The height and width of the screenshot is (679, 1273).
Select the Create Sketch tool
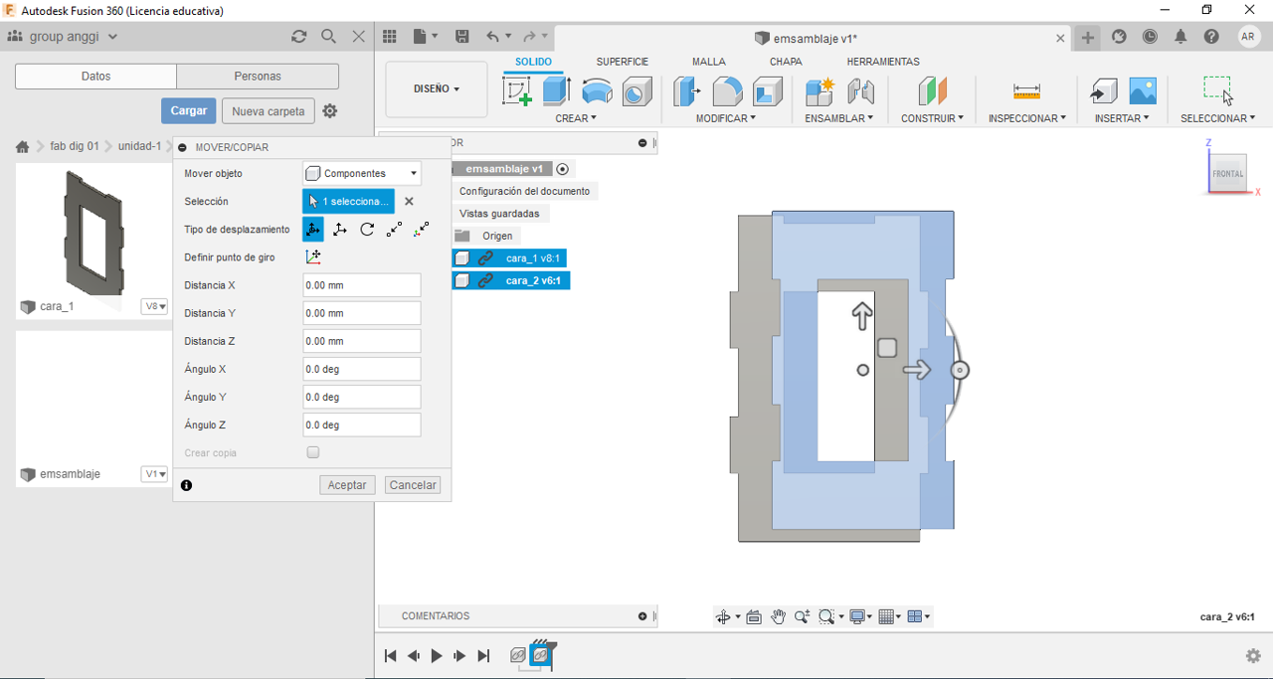(x=517, y=91)
